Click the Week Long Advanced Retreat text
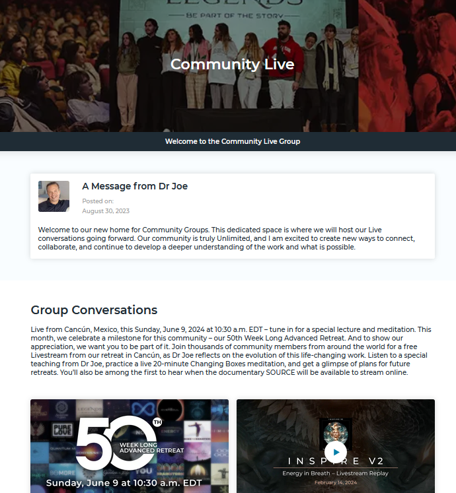This screenshot has width=456, height=493. coord(151,447)
